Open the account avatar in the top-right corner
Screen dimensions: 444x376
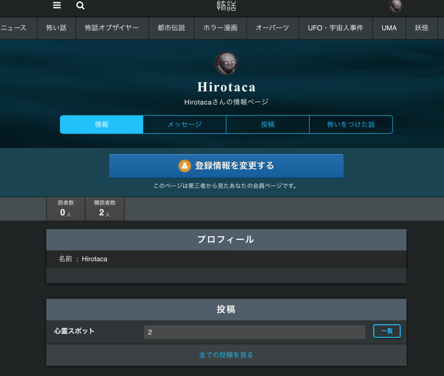tap(395, 6)
